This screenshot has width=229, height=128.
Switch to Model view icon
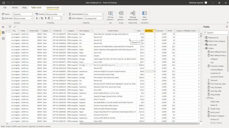pyautogui.click(x=3, y=39)
